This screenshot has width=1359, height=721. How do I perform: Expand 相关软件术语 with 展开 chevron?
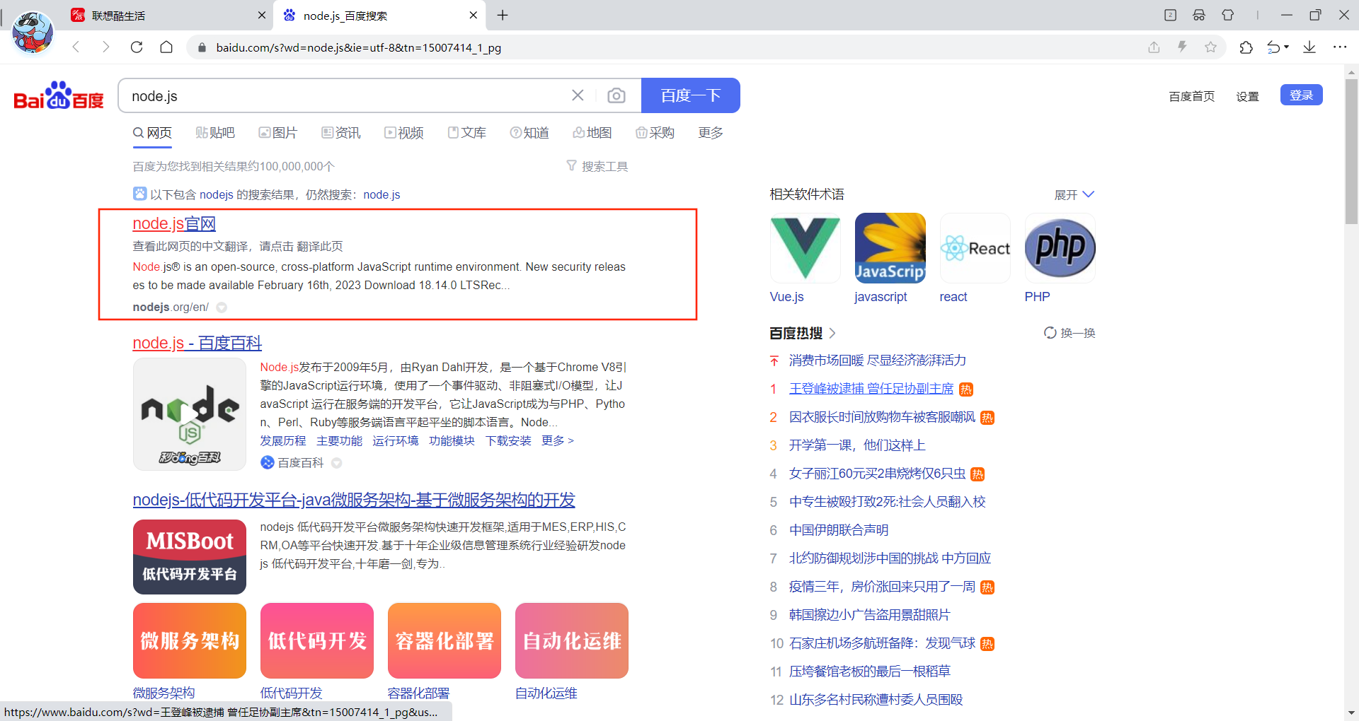[x=1074, y=194]
